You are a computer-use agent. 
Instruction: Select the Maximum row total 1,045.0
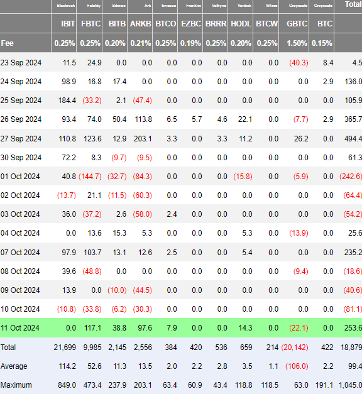coord(351,385)
